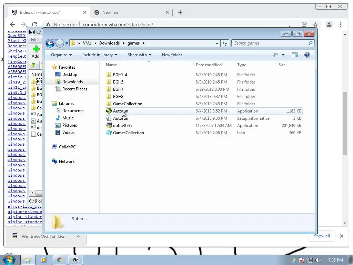Click the up-folder icon in 7-Zip
The image size is (353, 265).
(33, 65)
